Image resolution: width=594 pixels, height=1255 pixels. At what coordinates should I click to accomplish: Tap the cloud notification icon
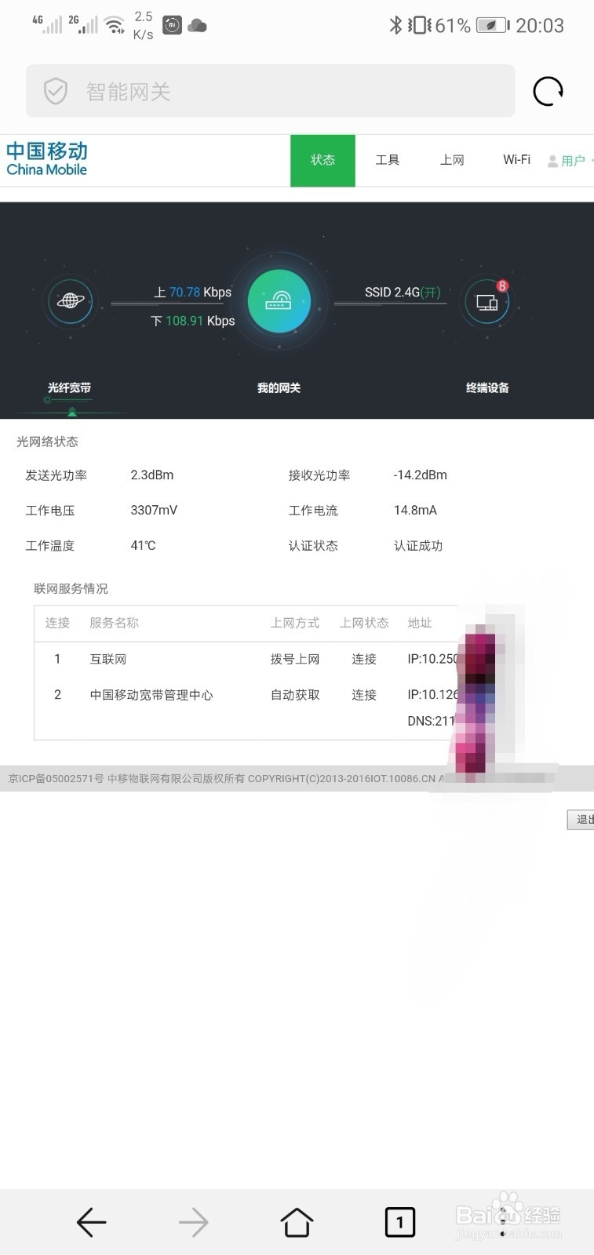pyautogui.click(x=197, y=26)
